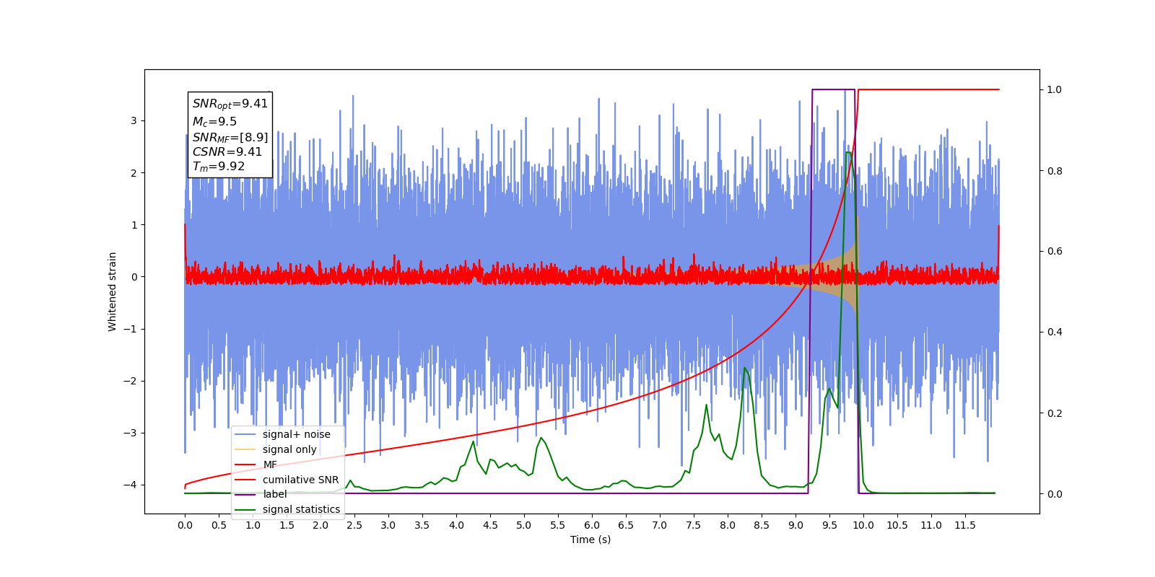Click the 10.0 x-axis tick label
The image size is (1155, 577).
click(x=863, y=525)
